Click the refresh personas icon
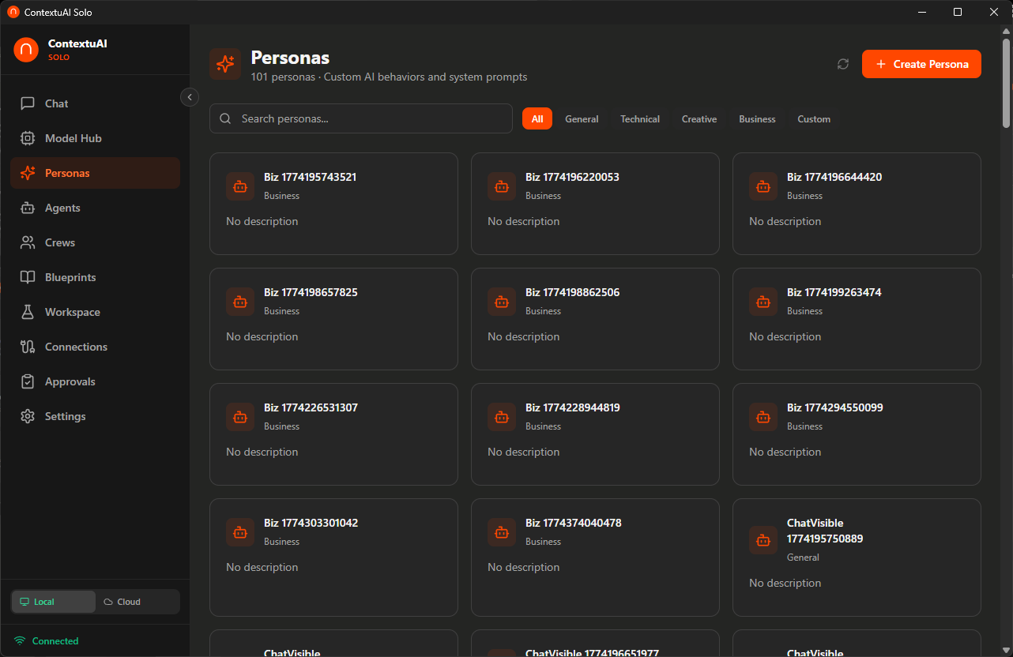The width and height of the screenshot is (1013, 657). 842,64
